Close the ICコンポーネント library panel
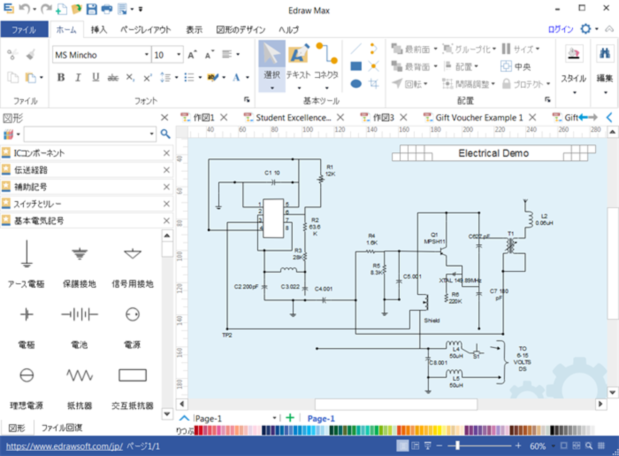The height and width of the screenshot is (456, 619). [166, 153]
